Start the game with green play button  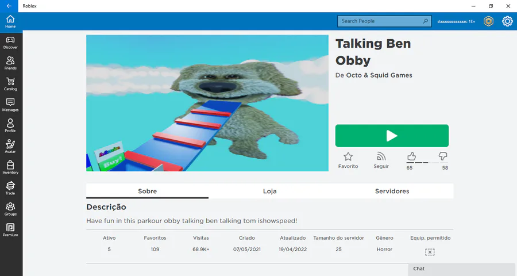[392, 136]
